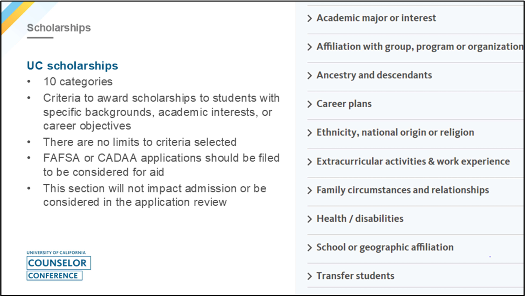Open the Career plans chevron icon
The height and width of the screenshot is (296, 525).
pos(310,104)
